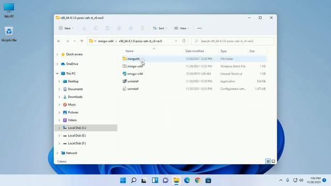Open the View dropdown
The height and width of the screenshot is (186, 331).
pyautogui.click(x=182, y=28)
